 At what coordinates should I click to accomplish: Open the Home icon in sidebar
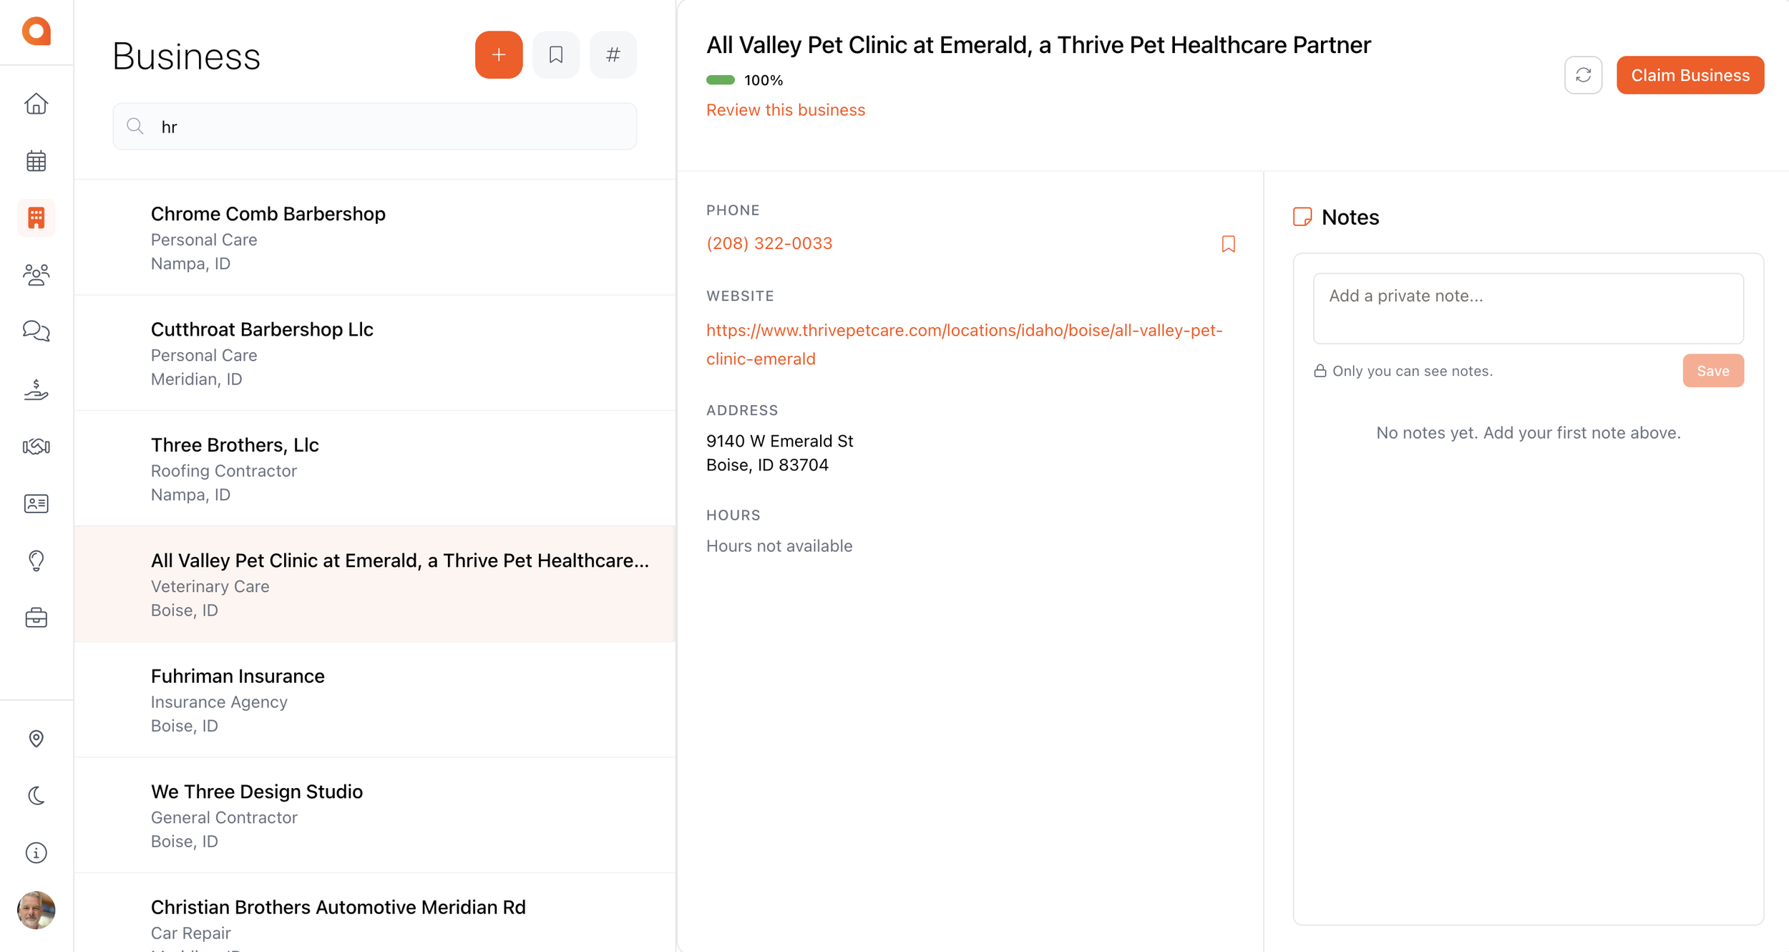pos(36,105)
